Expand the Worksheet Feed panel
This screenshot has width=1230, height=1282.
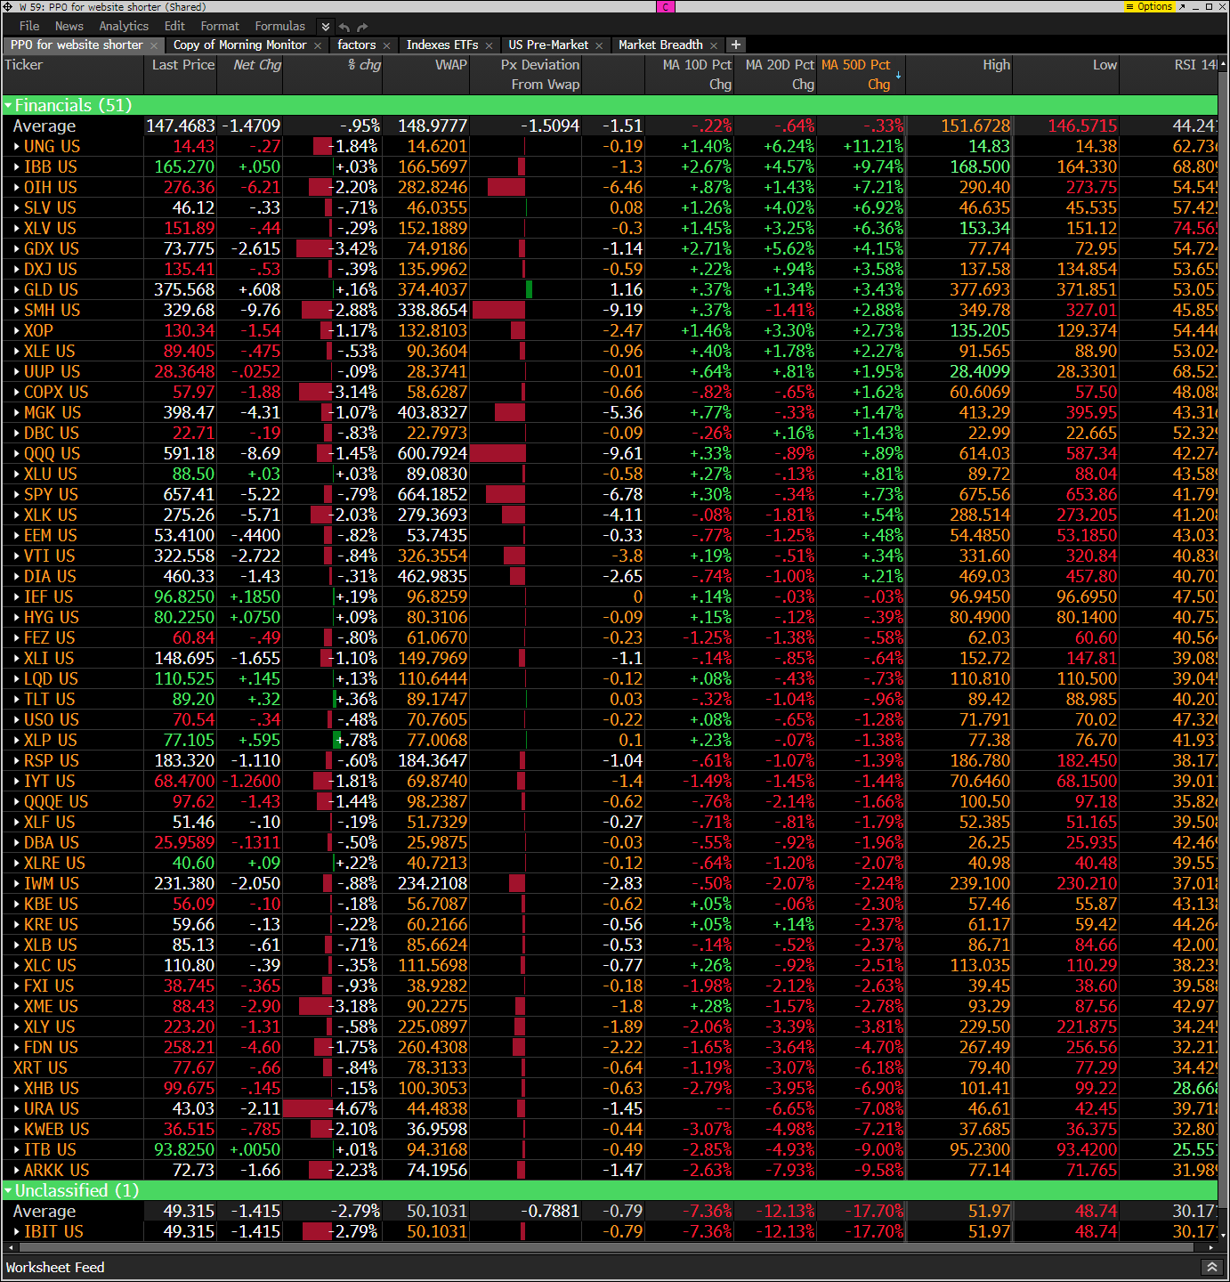pyautogui.click(x=1211, y=1267)
